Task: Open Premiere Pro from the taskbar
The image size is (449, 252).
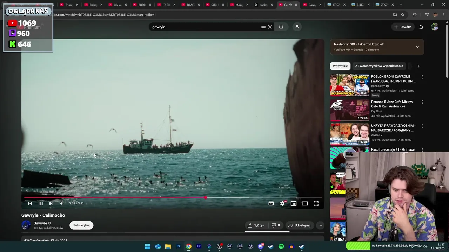Action: pos(199,246)
